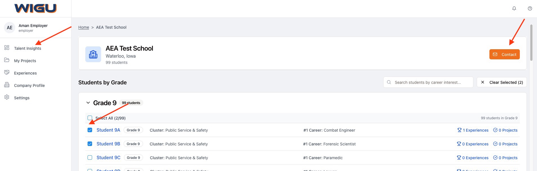Click the Experiences handshake icon
The height and width of the screenshot is (171, 537).
[7, 73]
